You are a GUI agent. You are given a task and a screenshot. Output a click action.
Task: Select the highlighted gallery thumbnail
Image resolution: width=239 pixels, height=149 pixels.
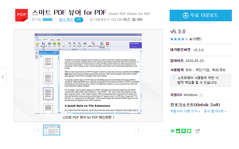point(51,130)
